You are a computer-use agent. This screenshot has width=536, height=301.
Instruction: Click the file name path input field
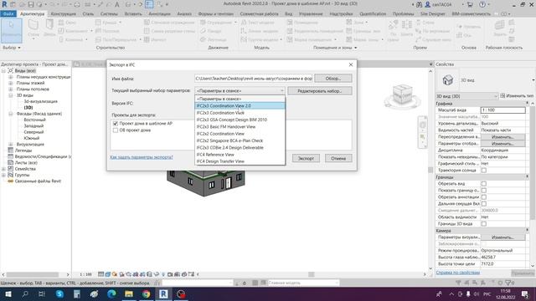coord(253,79)
